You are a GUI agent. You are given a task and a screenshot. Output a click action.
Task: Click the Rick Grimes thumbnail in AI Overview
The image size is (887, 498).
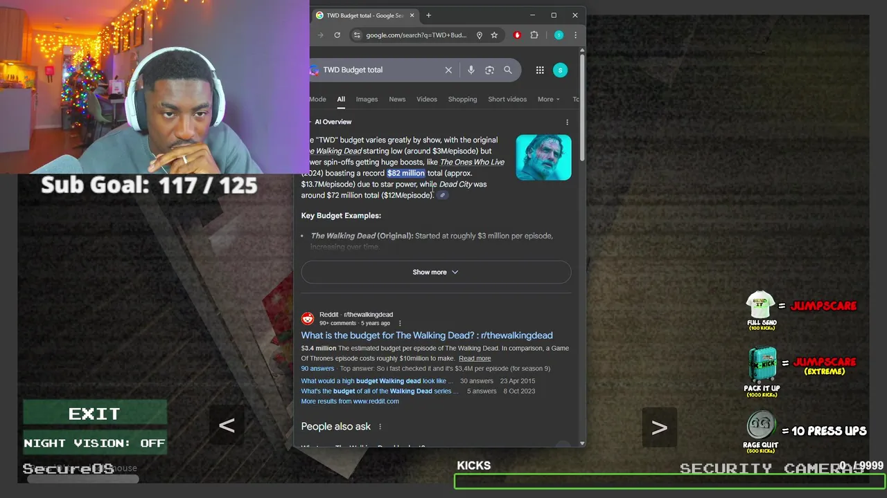coord(543,158)
